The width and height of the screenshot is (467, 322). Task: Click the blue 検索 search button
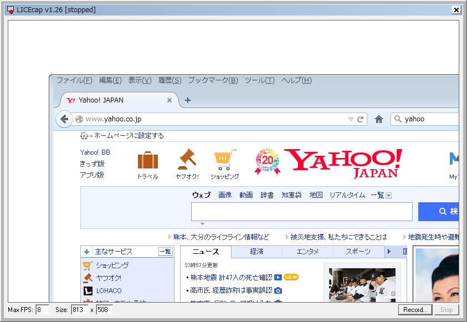[438, 212]
